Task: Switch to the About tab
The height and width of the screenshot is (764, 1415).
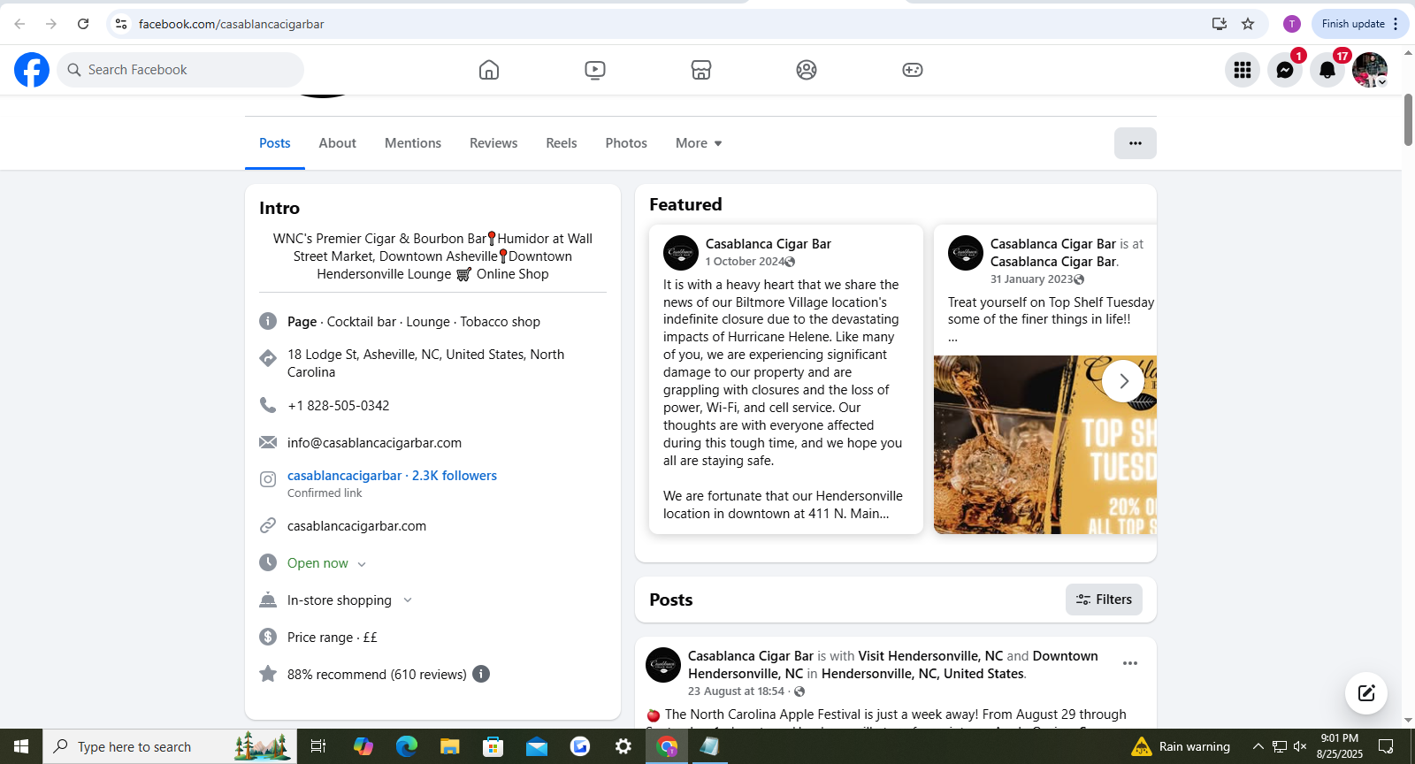Action: click(x=338, y=143)
